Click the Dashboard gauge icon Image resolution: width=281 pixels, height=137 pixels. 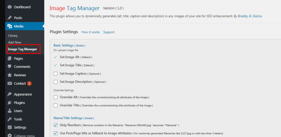pos(10,7)
